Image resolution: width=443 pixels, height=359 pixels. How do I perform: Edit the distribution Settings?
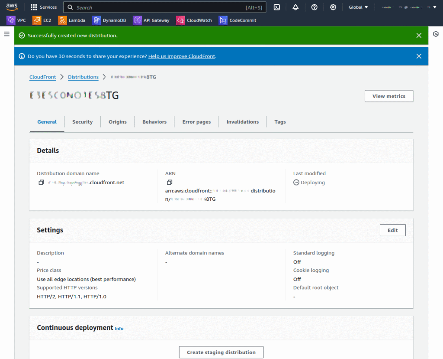[392, 231]
